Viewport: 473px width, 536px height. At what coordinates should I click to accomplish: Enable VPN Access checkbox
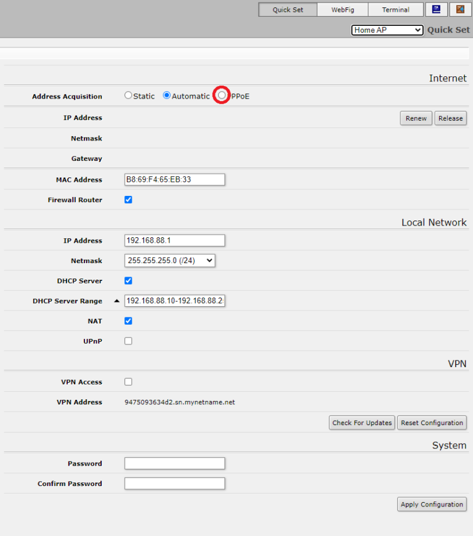[x=128, y=382]
